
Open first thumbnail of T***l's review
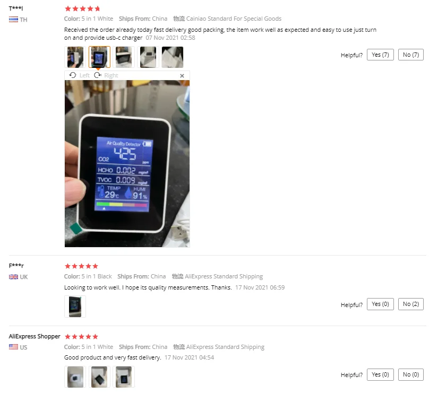coord(75,57)
